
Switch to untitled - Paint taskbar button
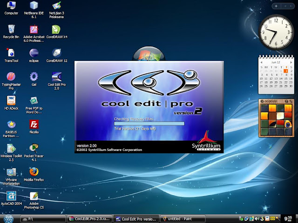(183, 219)
